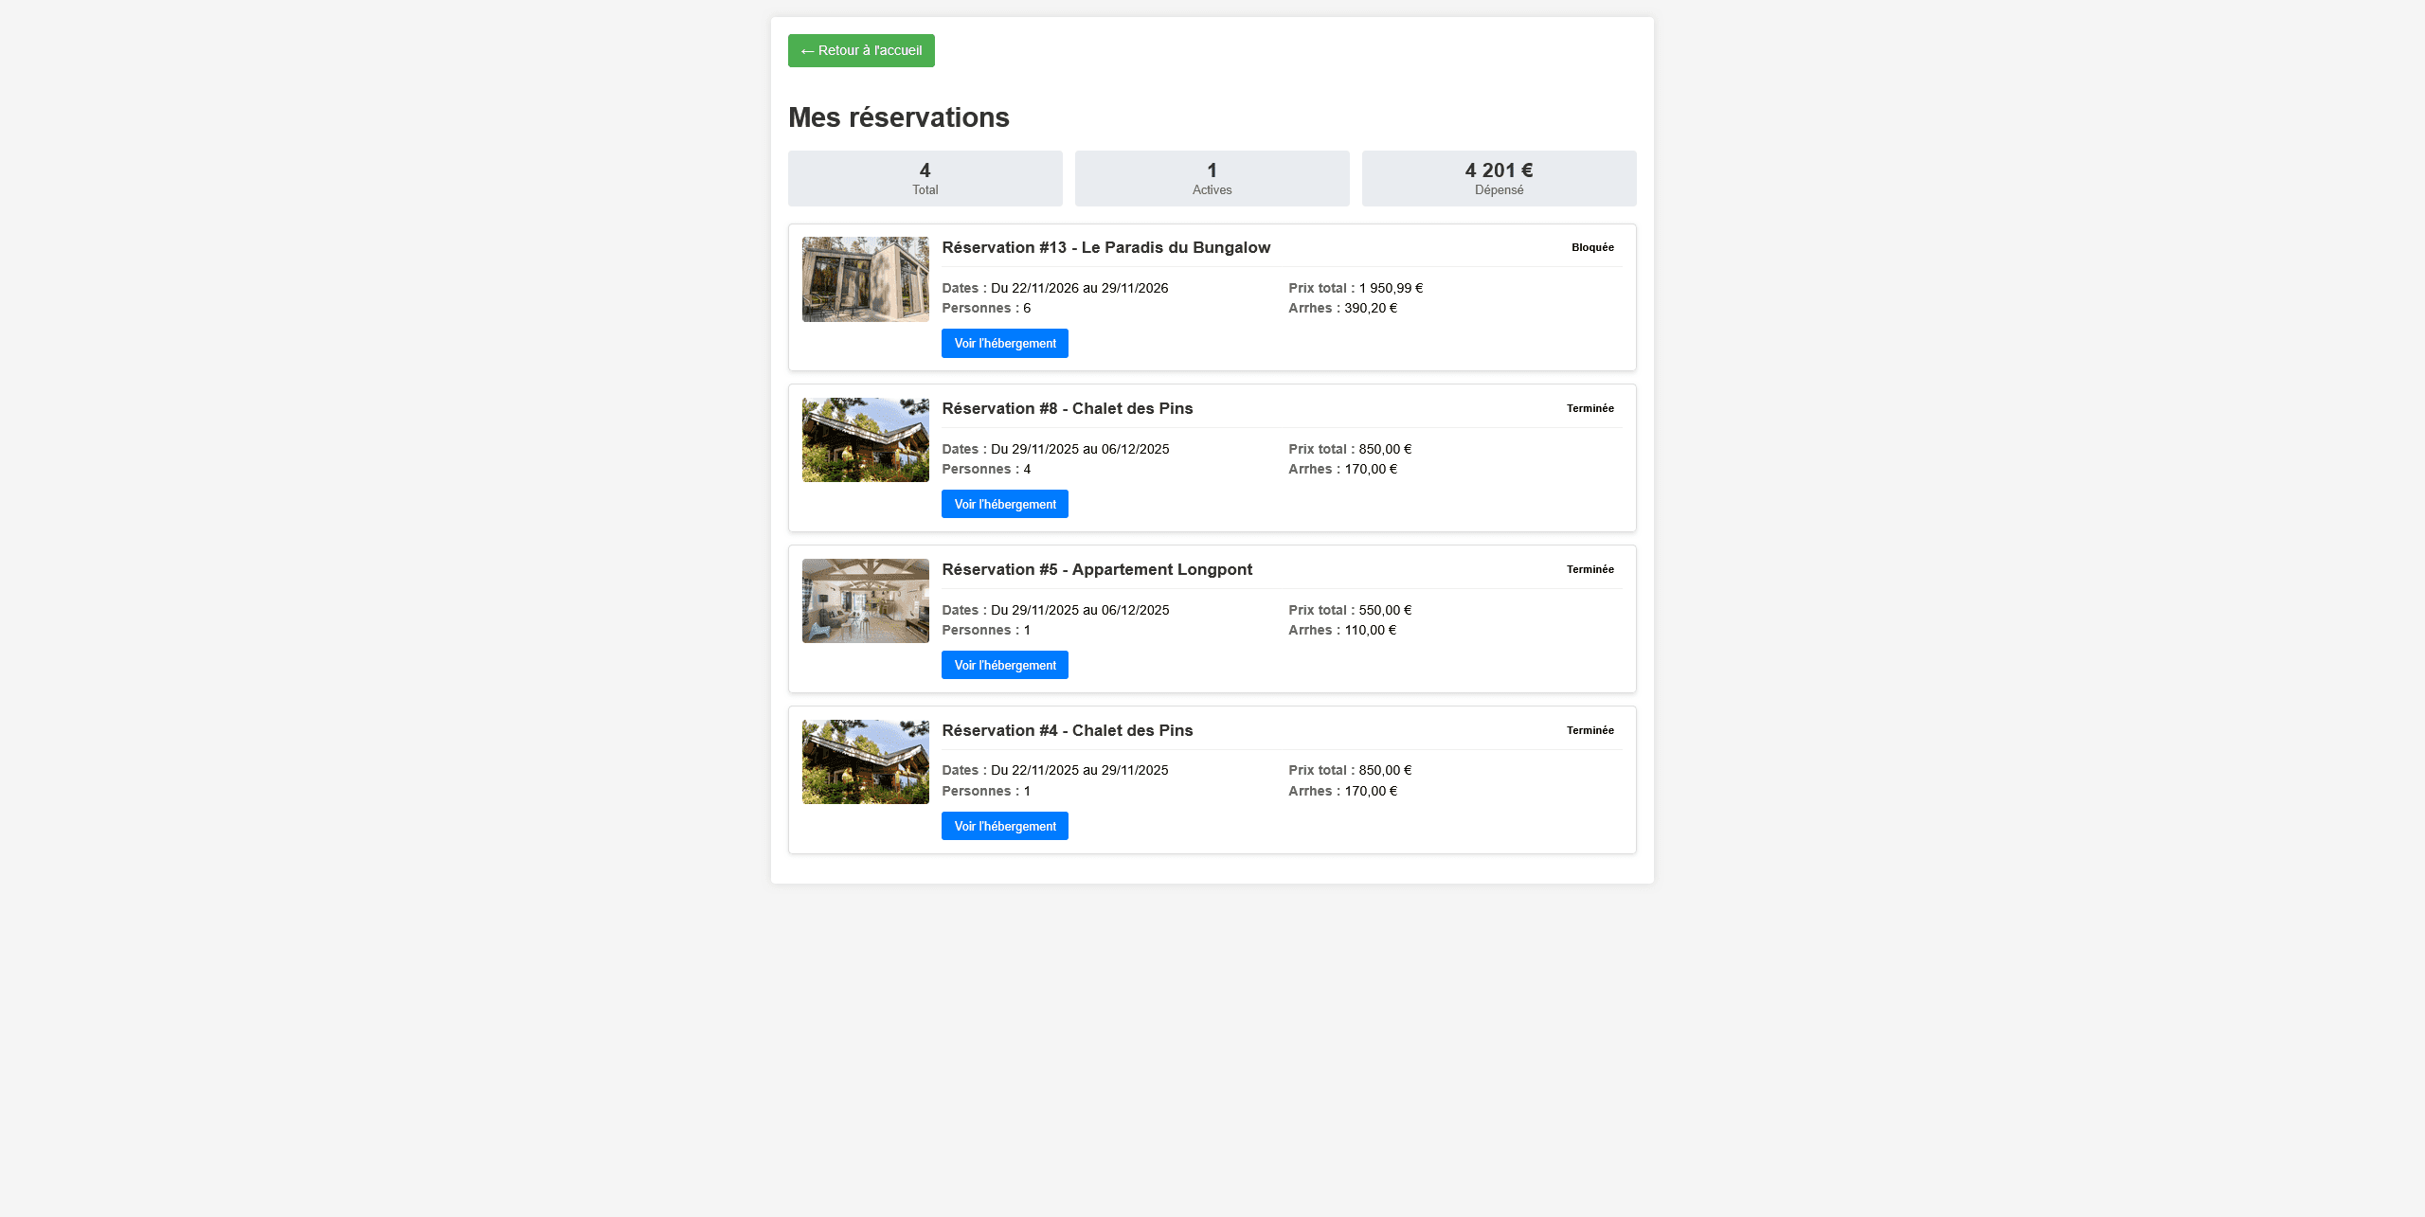
Task: Click the 1 950,99 € total price
Action: [1390, 288]
